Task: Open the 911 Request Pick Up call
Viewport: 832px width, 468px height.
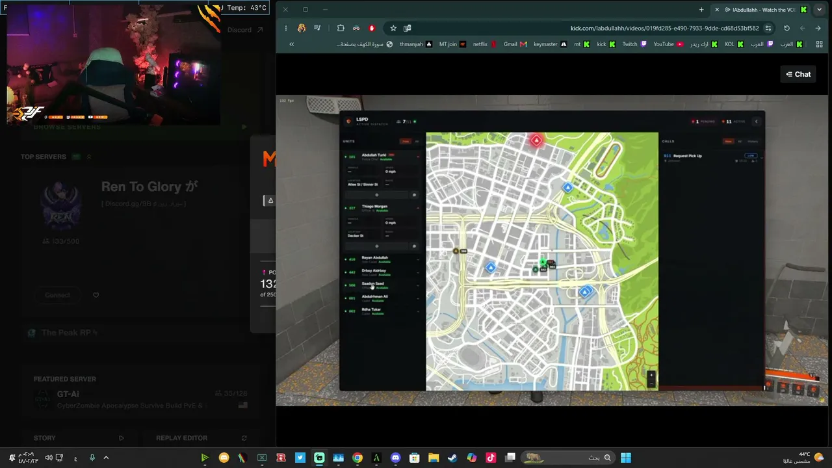Action: (712, 158)
